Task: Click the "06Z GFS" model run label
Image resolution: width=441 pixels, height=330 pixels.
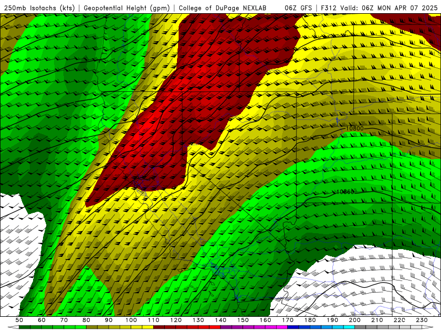Action: tap(298, 8)
